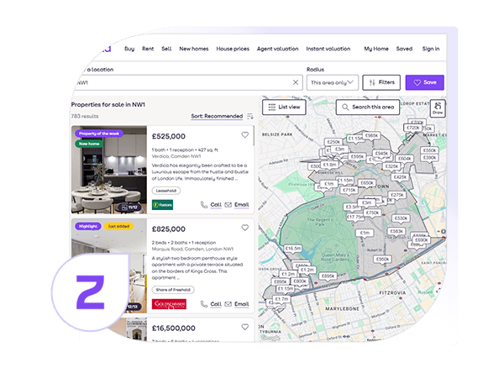Open Agent valuation page
Viewport: 504px width, 378px height.
pyautogui.click(x=278, y=49)
